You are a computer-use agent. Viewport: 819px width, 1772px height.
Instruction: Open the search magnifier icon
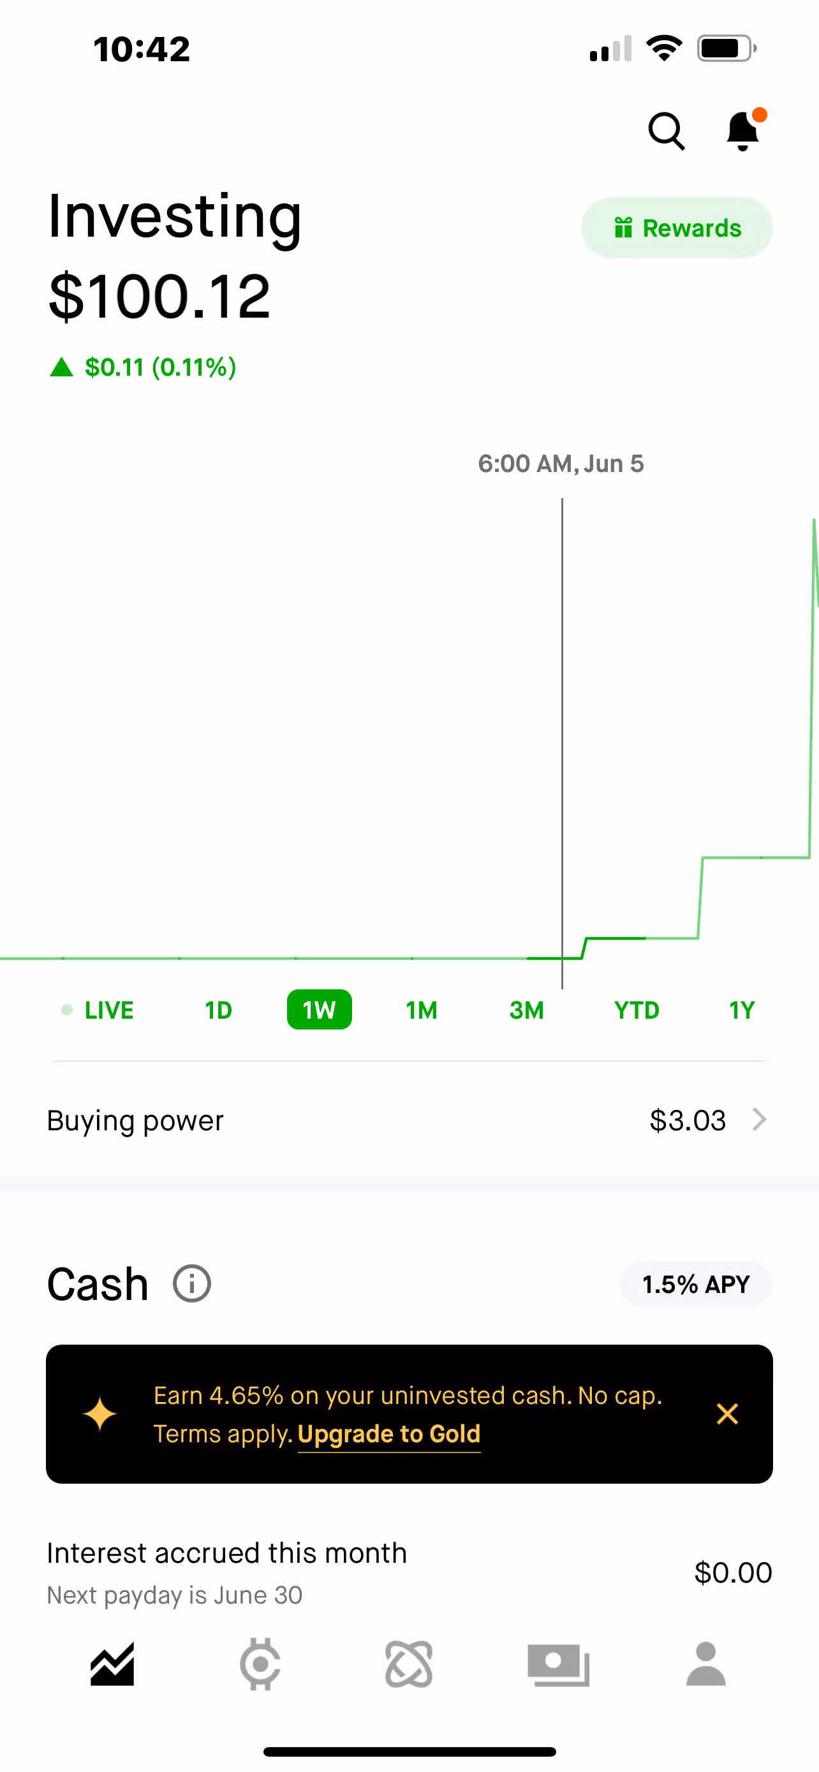click(x=666, y=131)
